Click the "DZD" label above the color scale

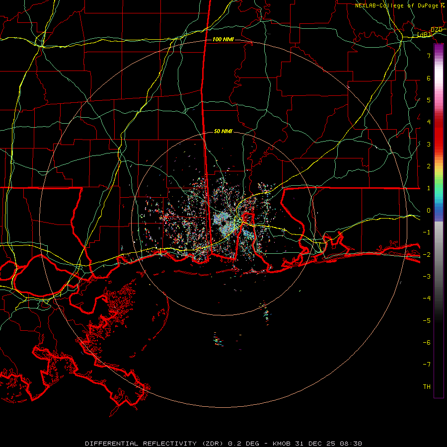click(437, 30)
